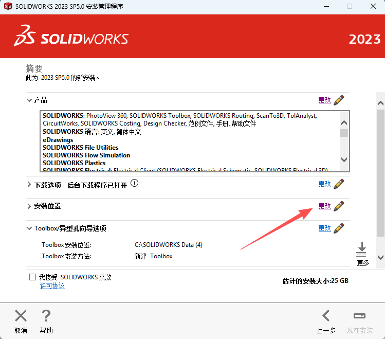Click the path C:\SOLIDWORKS Data (4)
Image resolution: width=385 pixels, height=339 pixels.
[x=169, y=245]
